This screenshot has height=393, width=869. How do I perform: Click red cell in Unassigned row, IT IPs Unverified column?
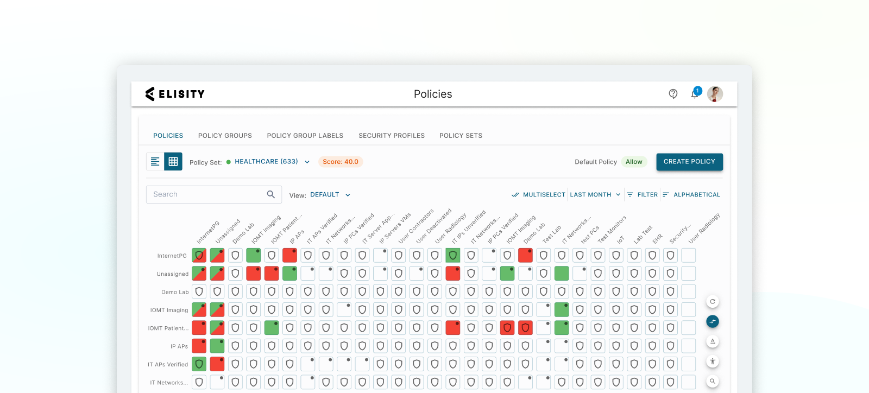[453, 273]
